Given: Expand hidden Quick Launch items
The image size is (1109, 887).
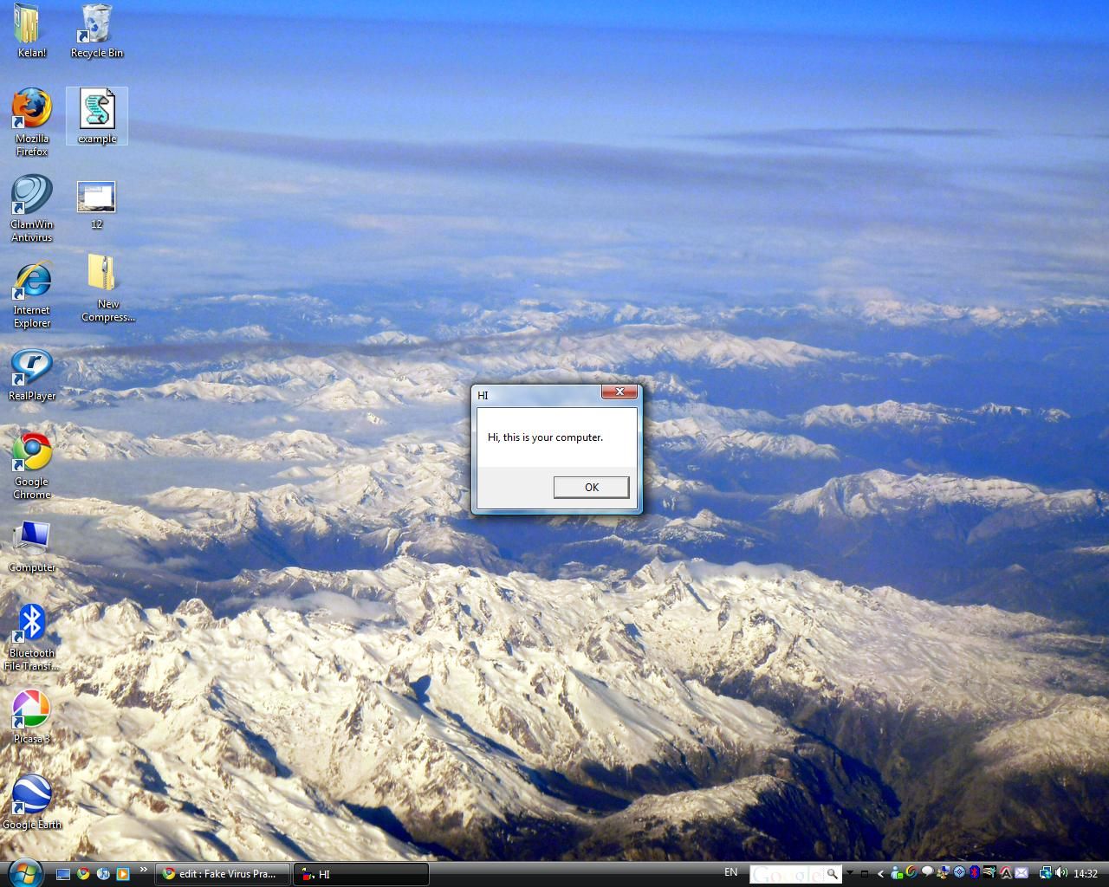Looking at the screenshot, I should (x=144, y=870).
